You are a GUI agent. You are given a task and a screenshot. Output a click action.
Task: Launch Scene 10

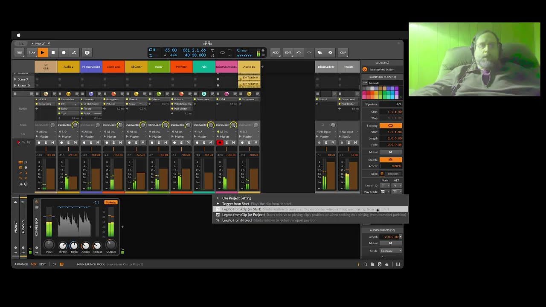coord(15,85)
